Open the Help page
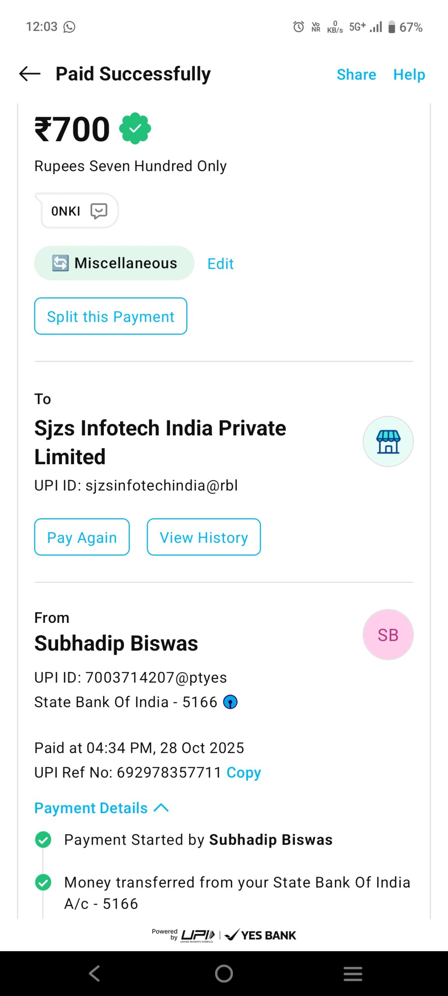Screen dimensions: 448x996 point(409,75)
